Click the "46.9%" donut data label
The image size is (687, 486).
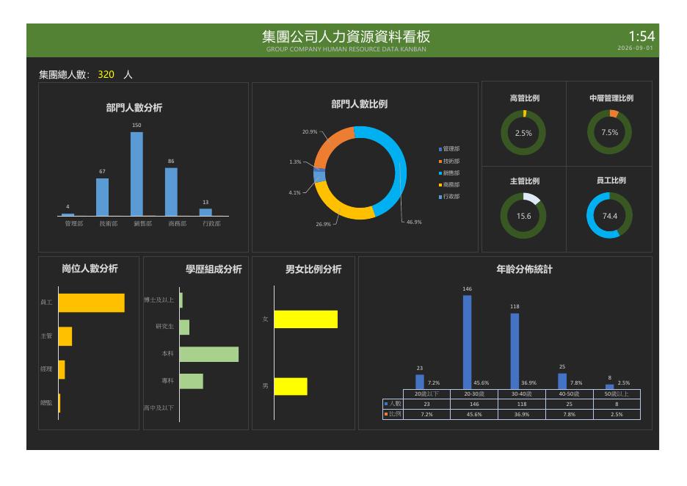tap(414, 222)
